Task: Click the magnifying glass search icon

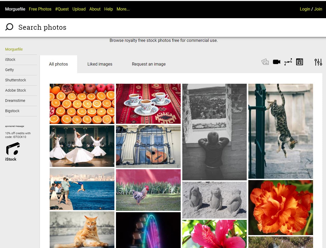Action: [x=9, y=27]
